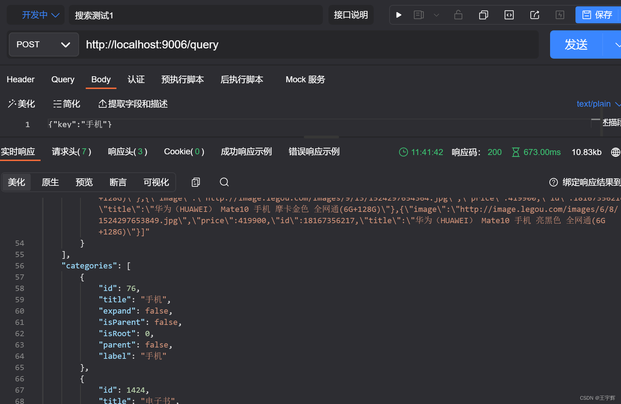Open the 成功响应示例 tab
The width and height of the screenshot is (621, 404).
246,152
